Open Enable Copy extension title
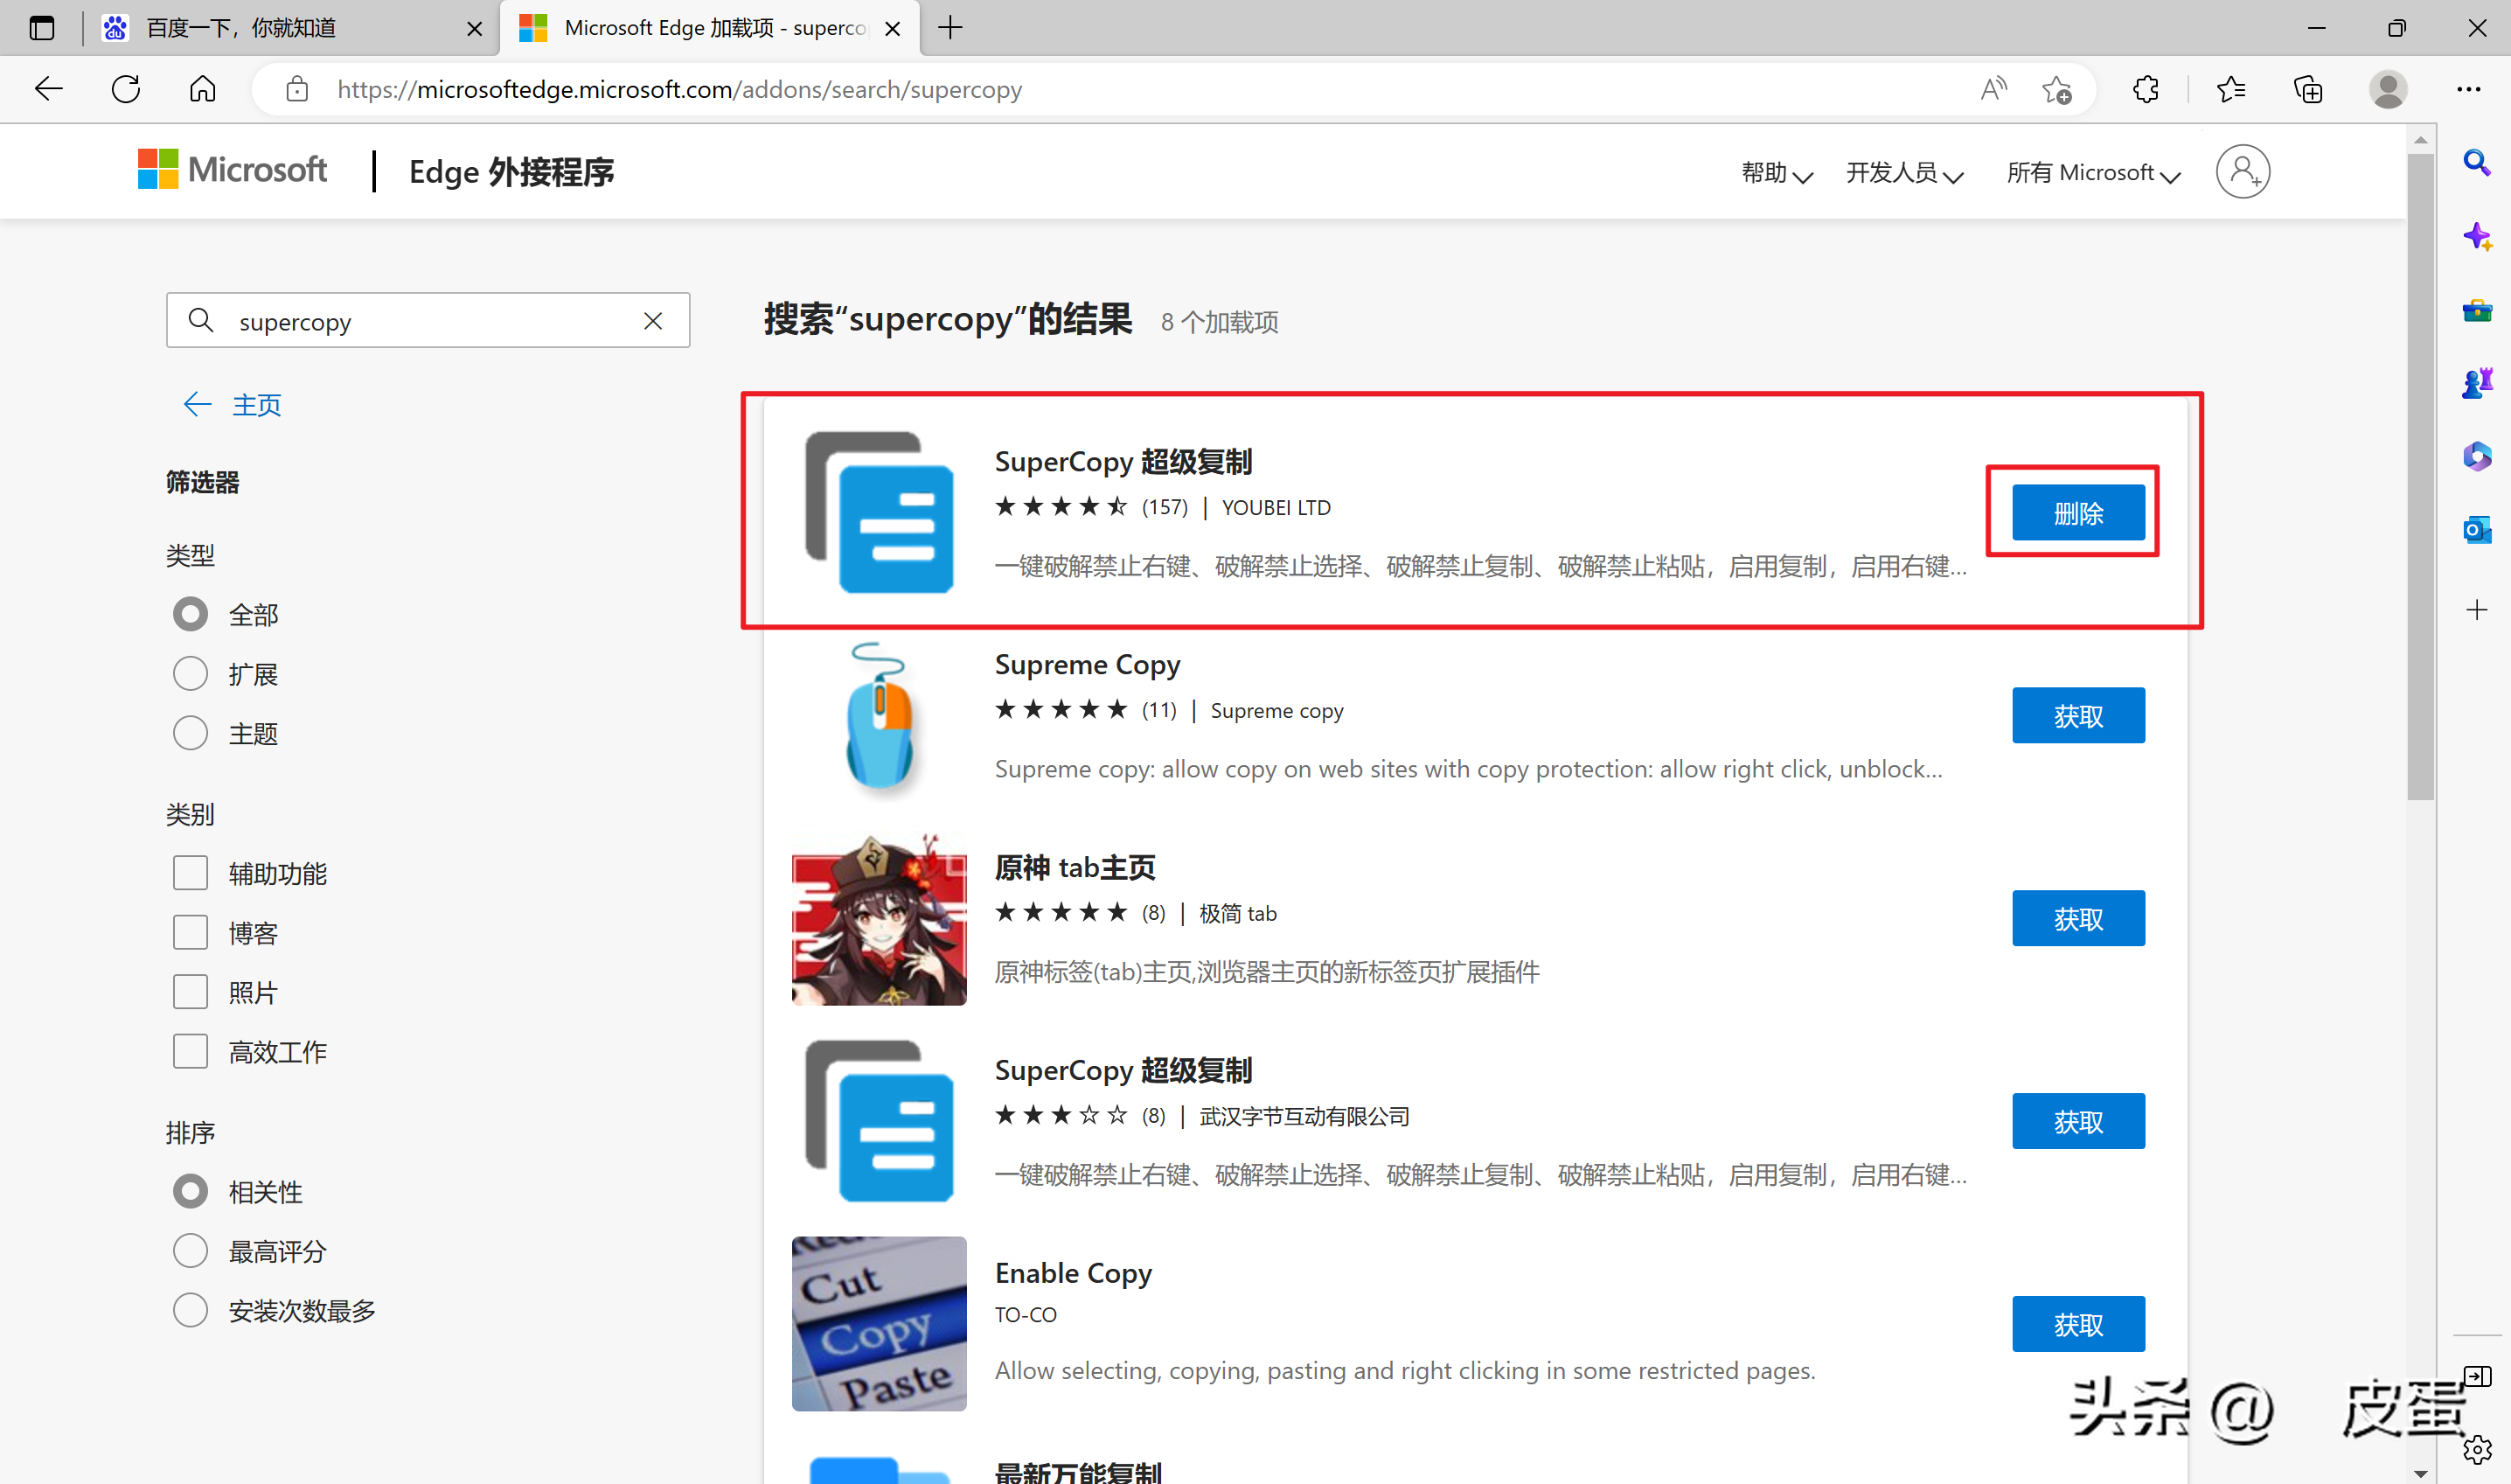 click(1073, 1273)
